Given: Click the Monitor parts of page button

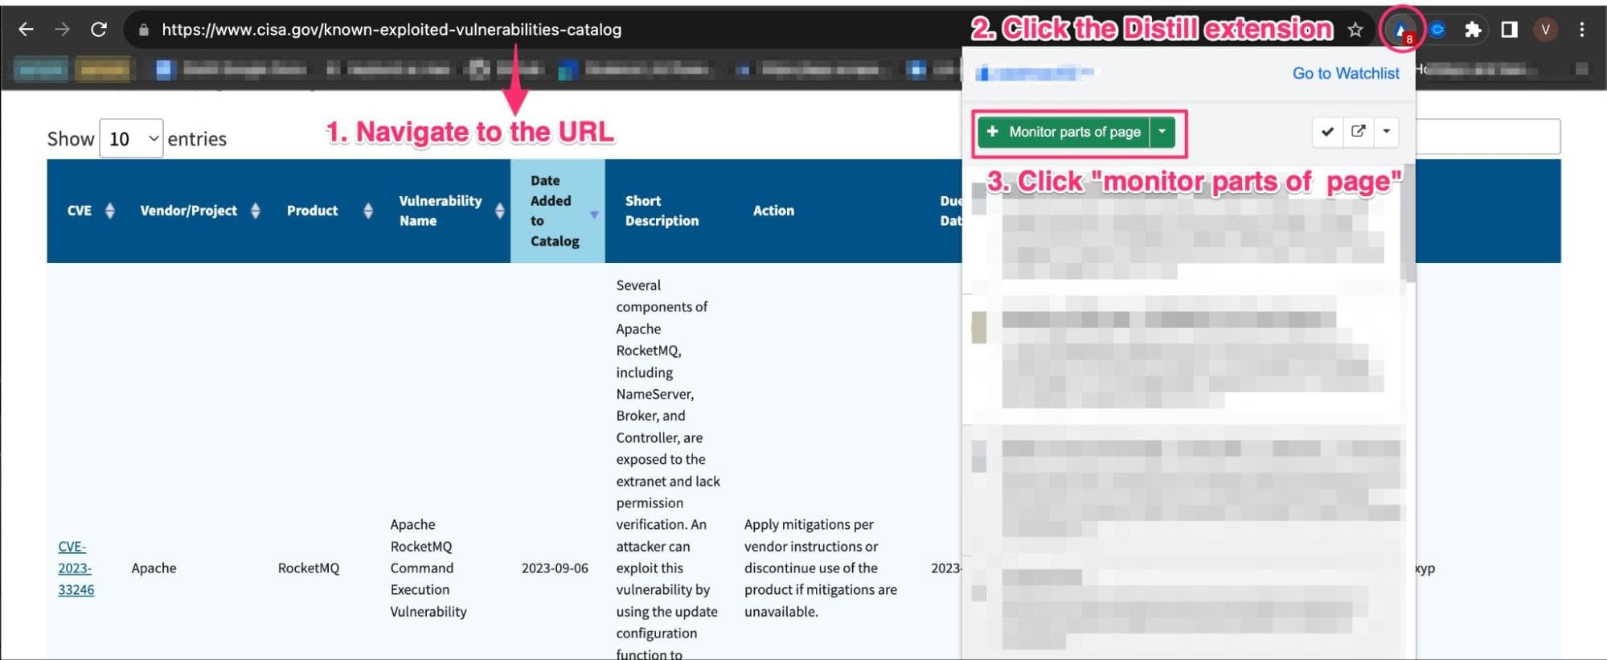Looking at the screenshot, I should coord(1064,132).
